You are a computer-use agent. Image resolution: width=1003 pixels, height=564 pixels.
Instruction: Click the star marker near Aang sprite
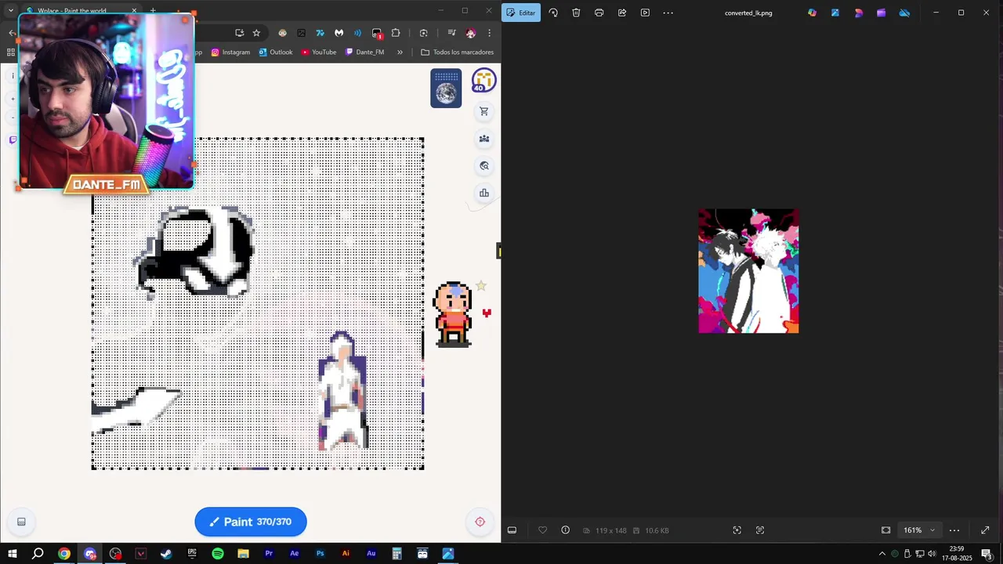[481, 287]
